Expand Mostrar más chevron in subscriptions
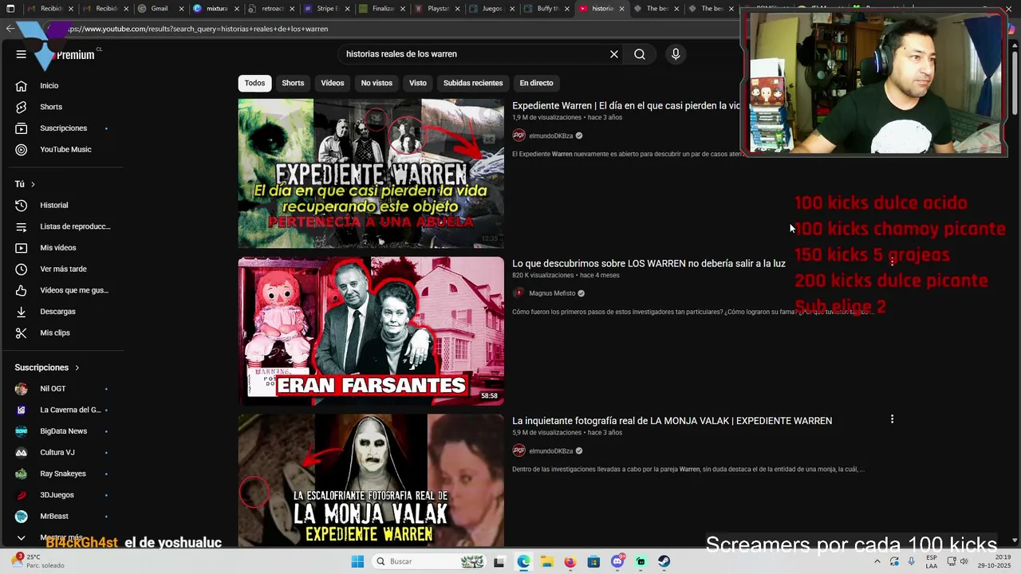 21,538
